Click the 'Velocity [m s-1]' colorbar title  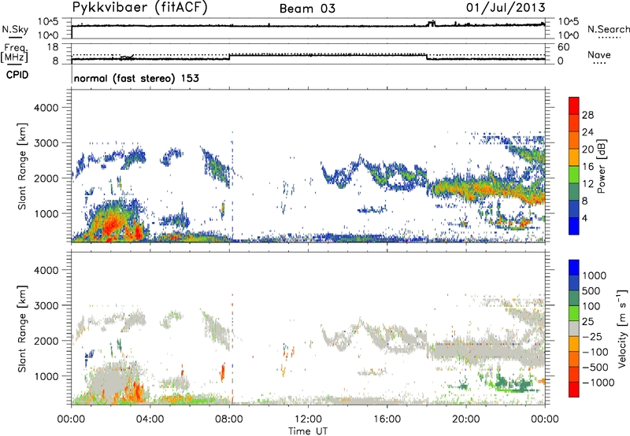(x=622, y=328)
